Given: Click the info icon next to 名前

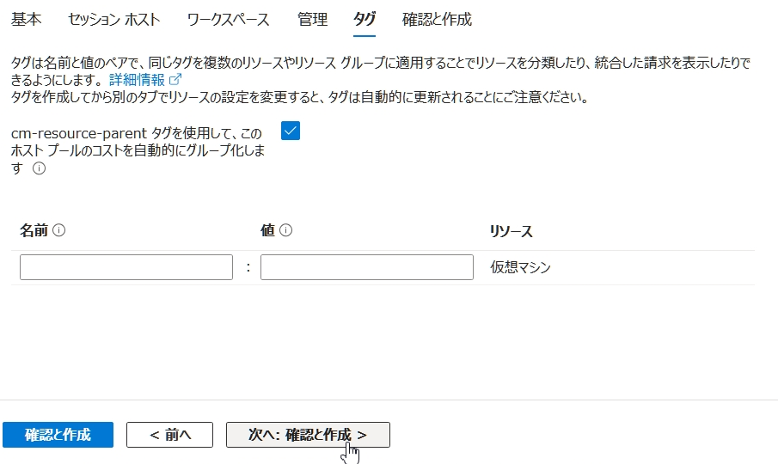Looking at the screenshot, I should coord(59,231).
